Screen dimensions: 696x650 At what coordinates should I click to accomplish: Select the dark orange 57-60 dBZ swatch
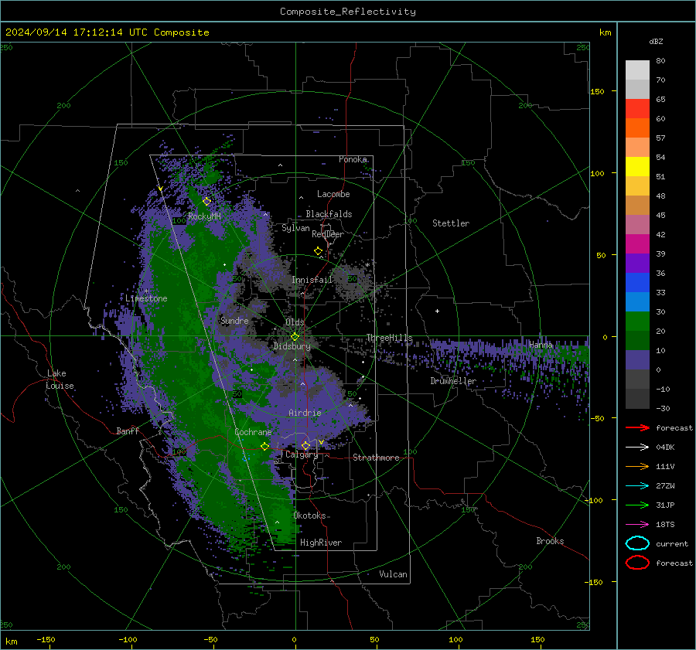coord(637,128)
